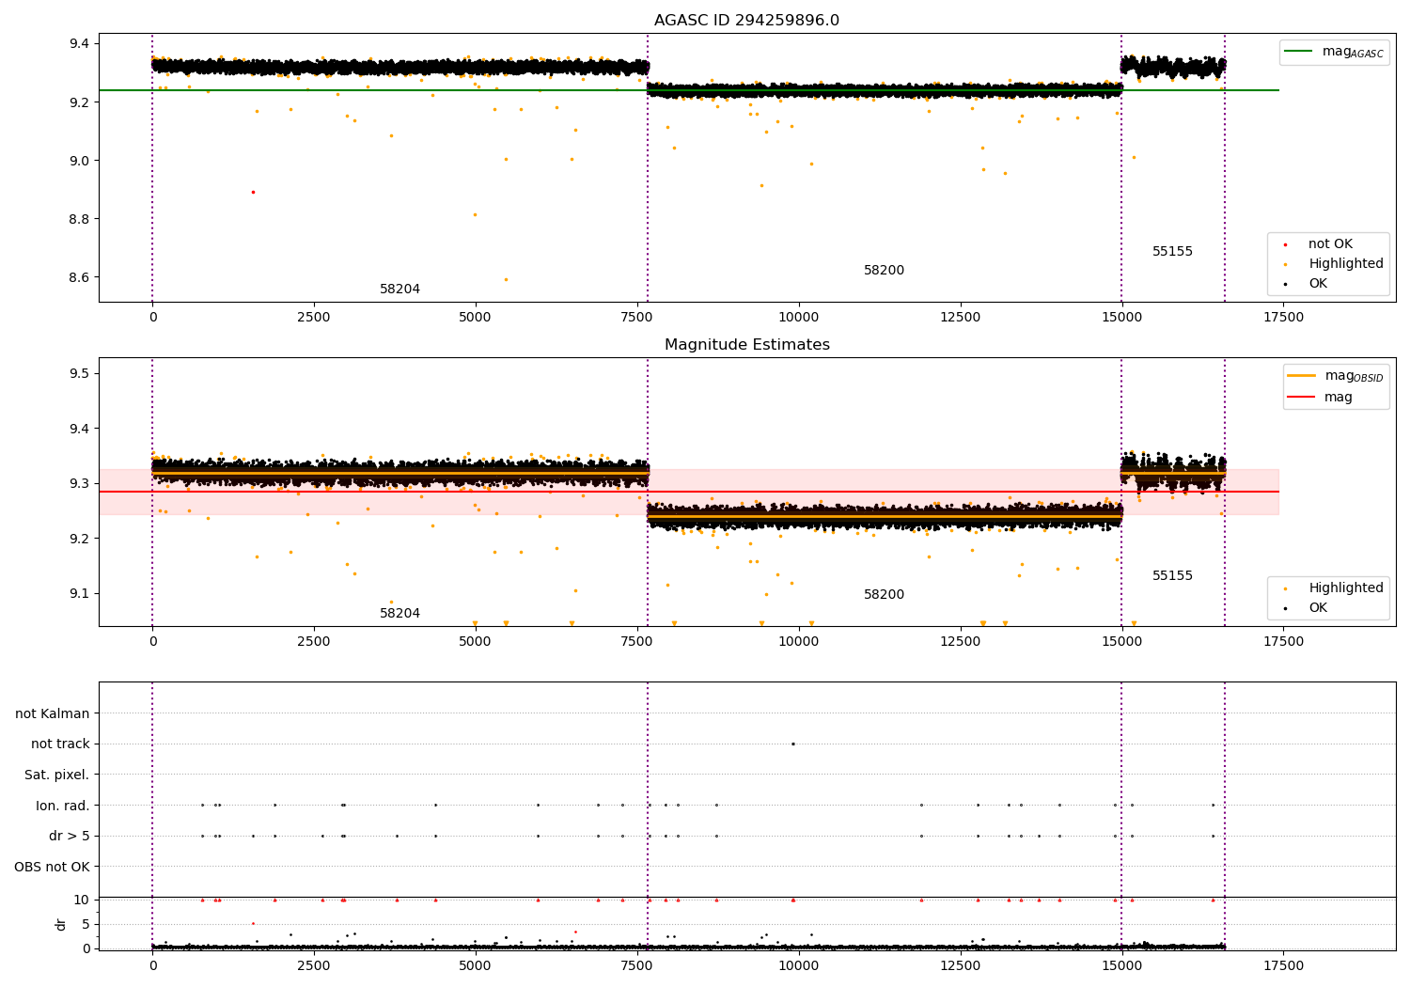Click obsid label 55155 in Magnitude Estimates plot
The image size is (1410, 987).
pyautogui.click(x=1172, y=576)
